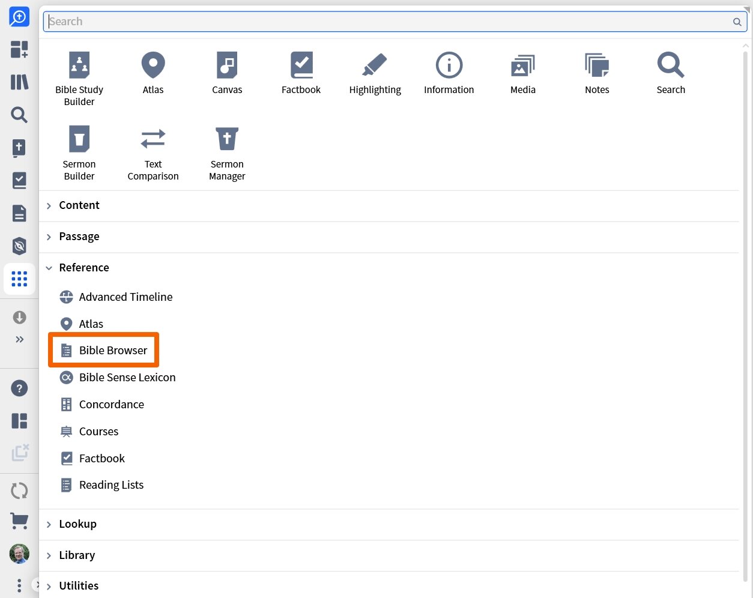Open the sidebar Bible cross book icon

pos(19,147)
